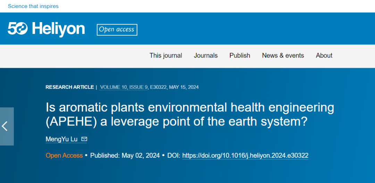Image resolution: width=375 pixels, height=183 pixels.
Task: Click the MAY 15, 2024 issue date
Action: coord(184,87)
